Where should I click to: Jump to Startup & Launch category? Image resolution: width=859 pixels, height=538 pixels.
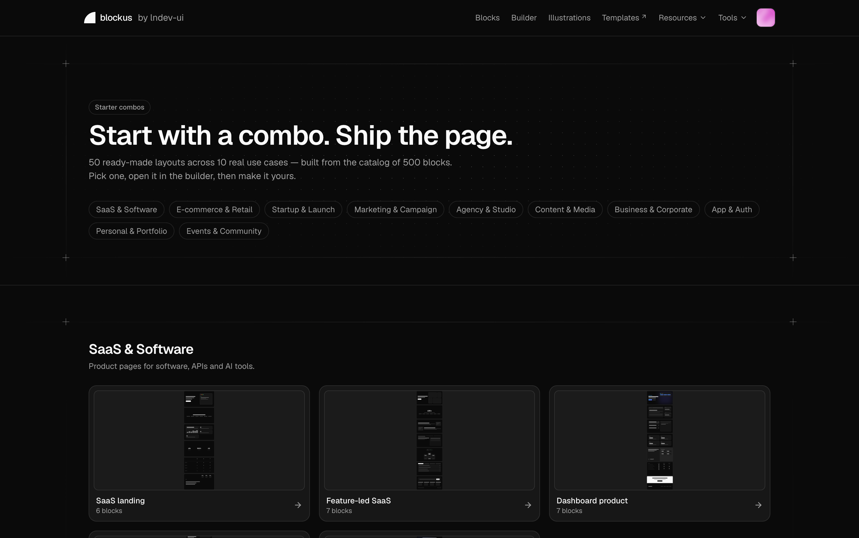[303, 210]
